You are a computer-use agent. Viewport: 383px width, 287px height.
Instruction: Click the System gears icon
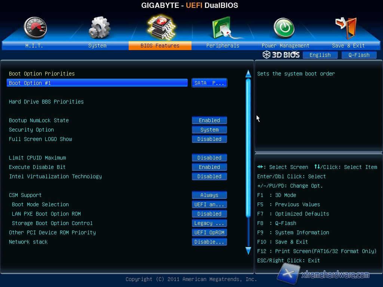pyautogui.click(x=98, y=28)
